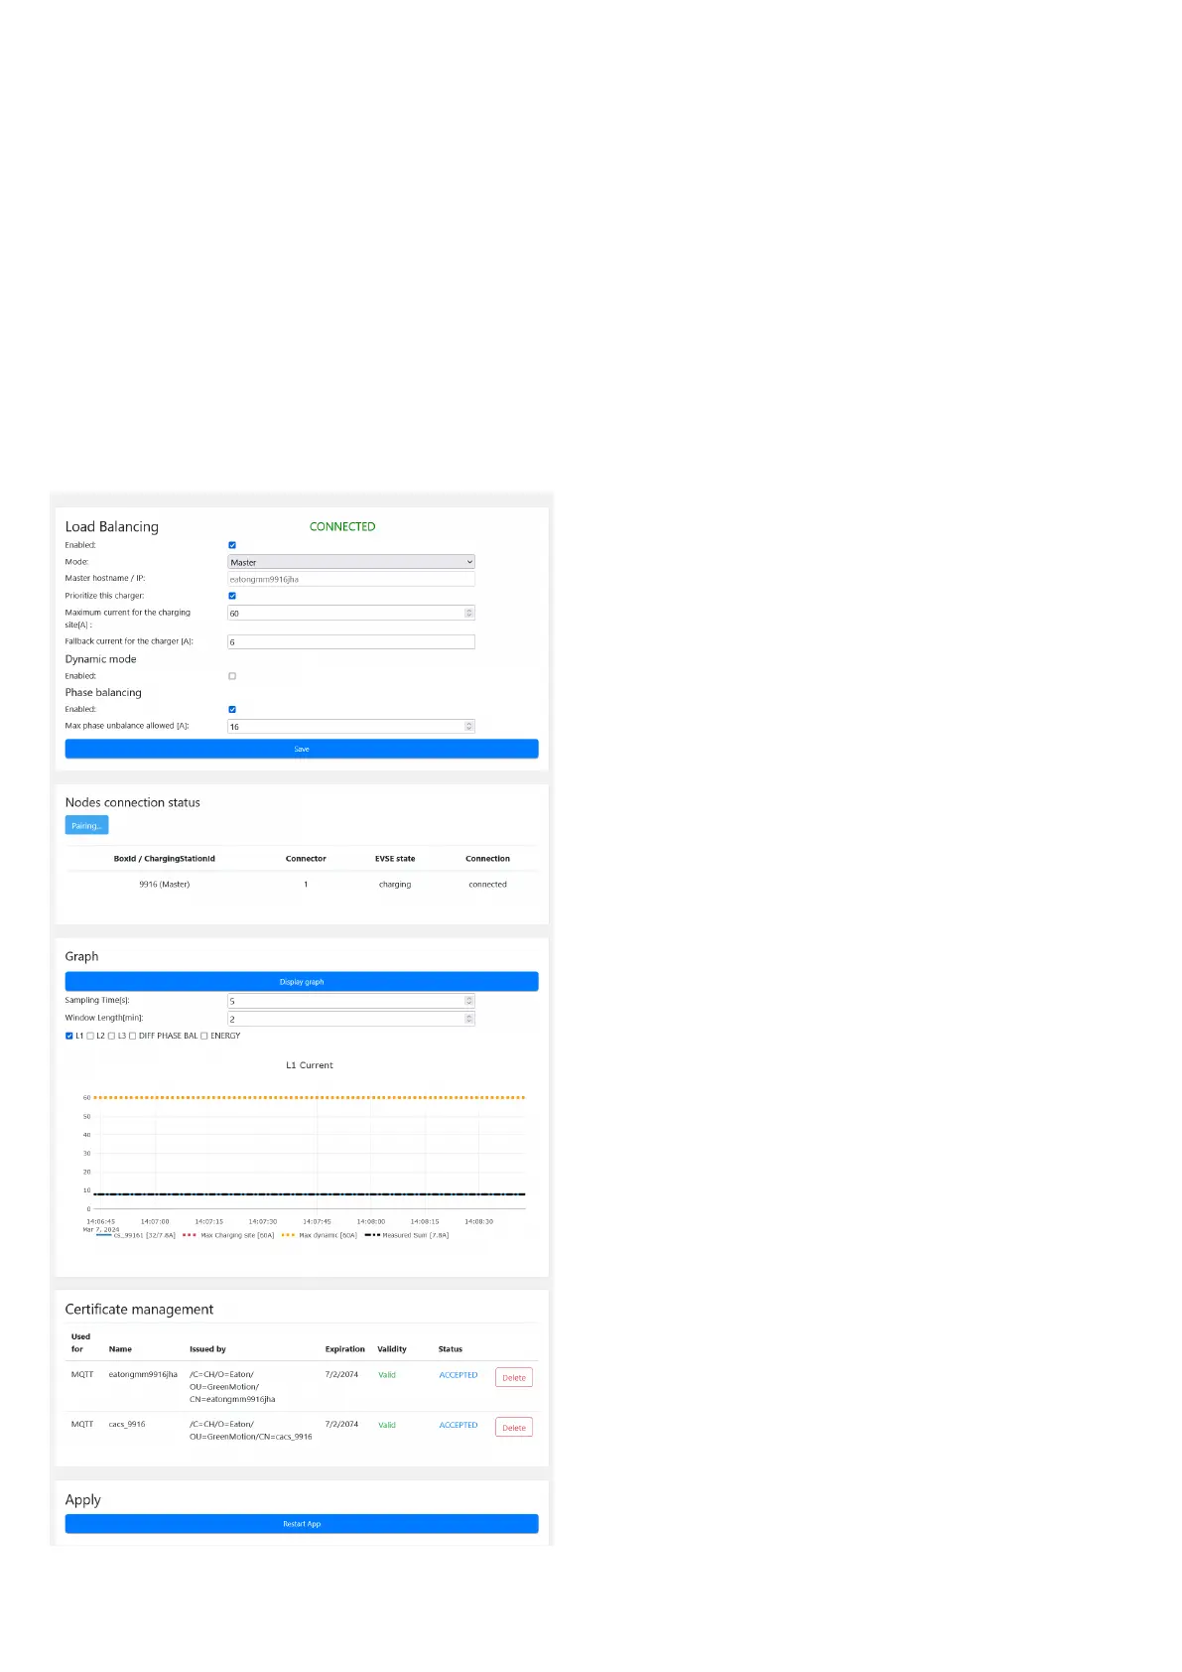Click the maximum charging site current stepper
1182x1672 pixels.
468,614
